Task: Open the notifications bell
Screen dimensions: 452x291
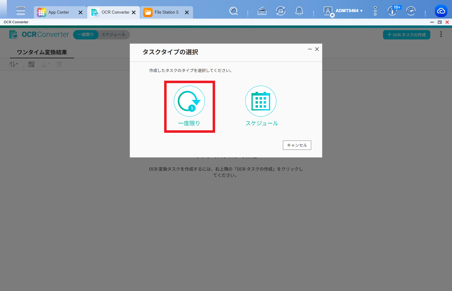Action: click(299, 11)
